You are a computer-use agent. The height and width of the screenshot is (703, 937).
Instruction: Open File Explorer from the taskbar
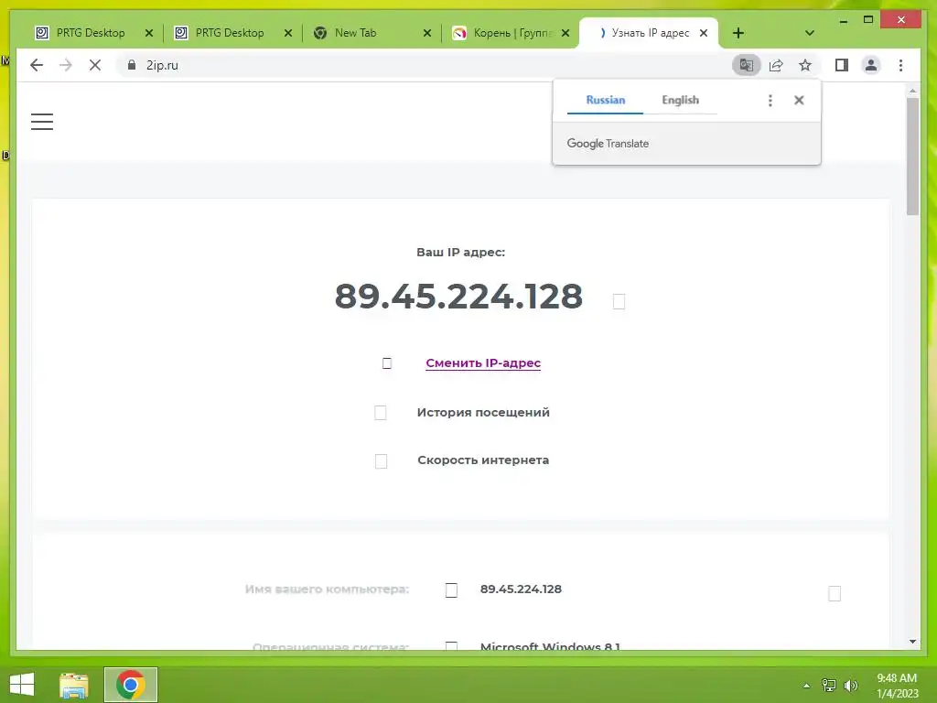click(x=73, y=685)
